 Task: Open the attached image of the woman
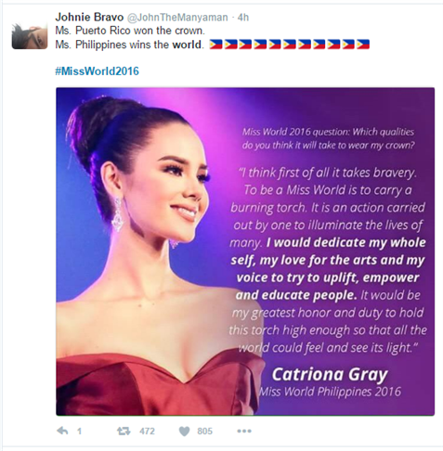[245, 251]
